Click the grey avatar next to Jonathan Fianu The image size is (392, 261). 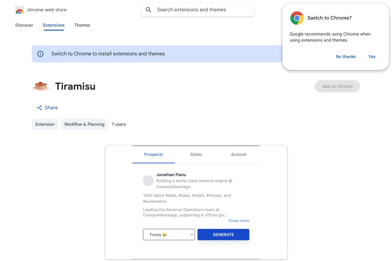148,181
